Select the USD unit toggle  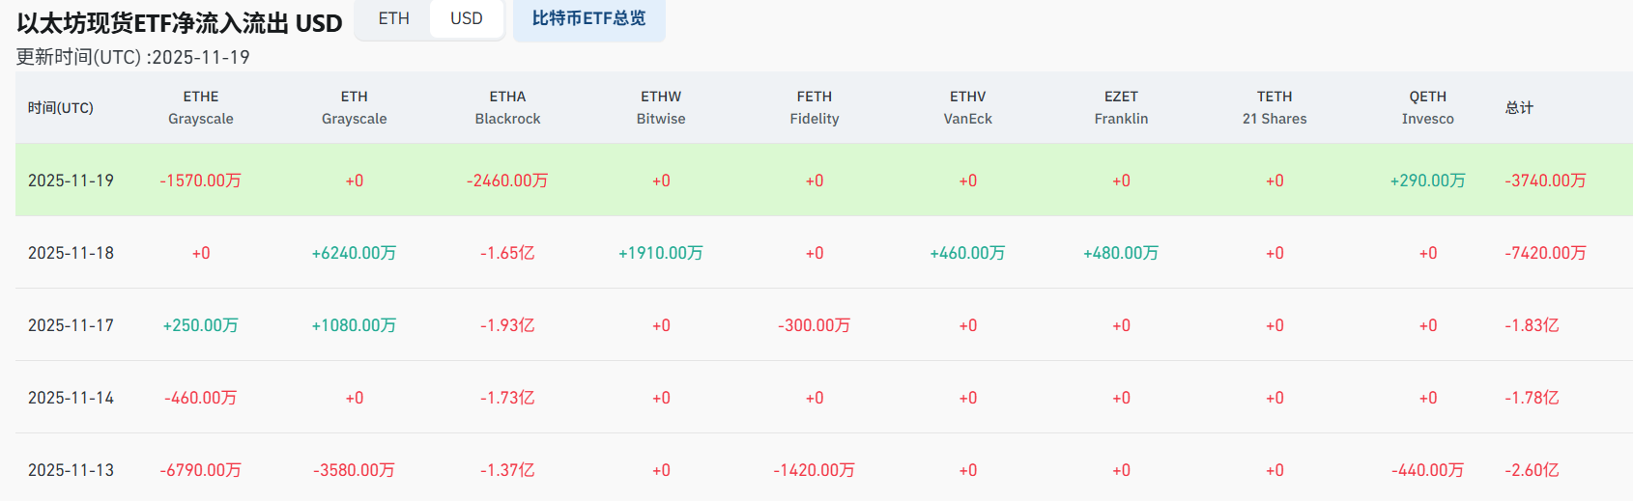(466, 19)
